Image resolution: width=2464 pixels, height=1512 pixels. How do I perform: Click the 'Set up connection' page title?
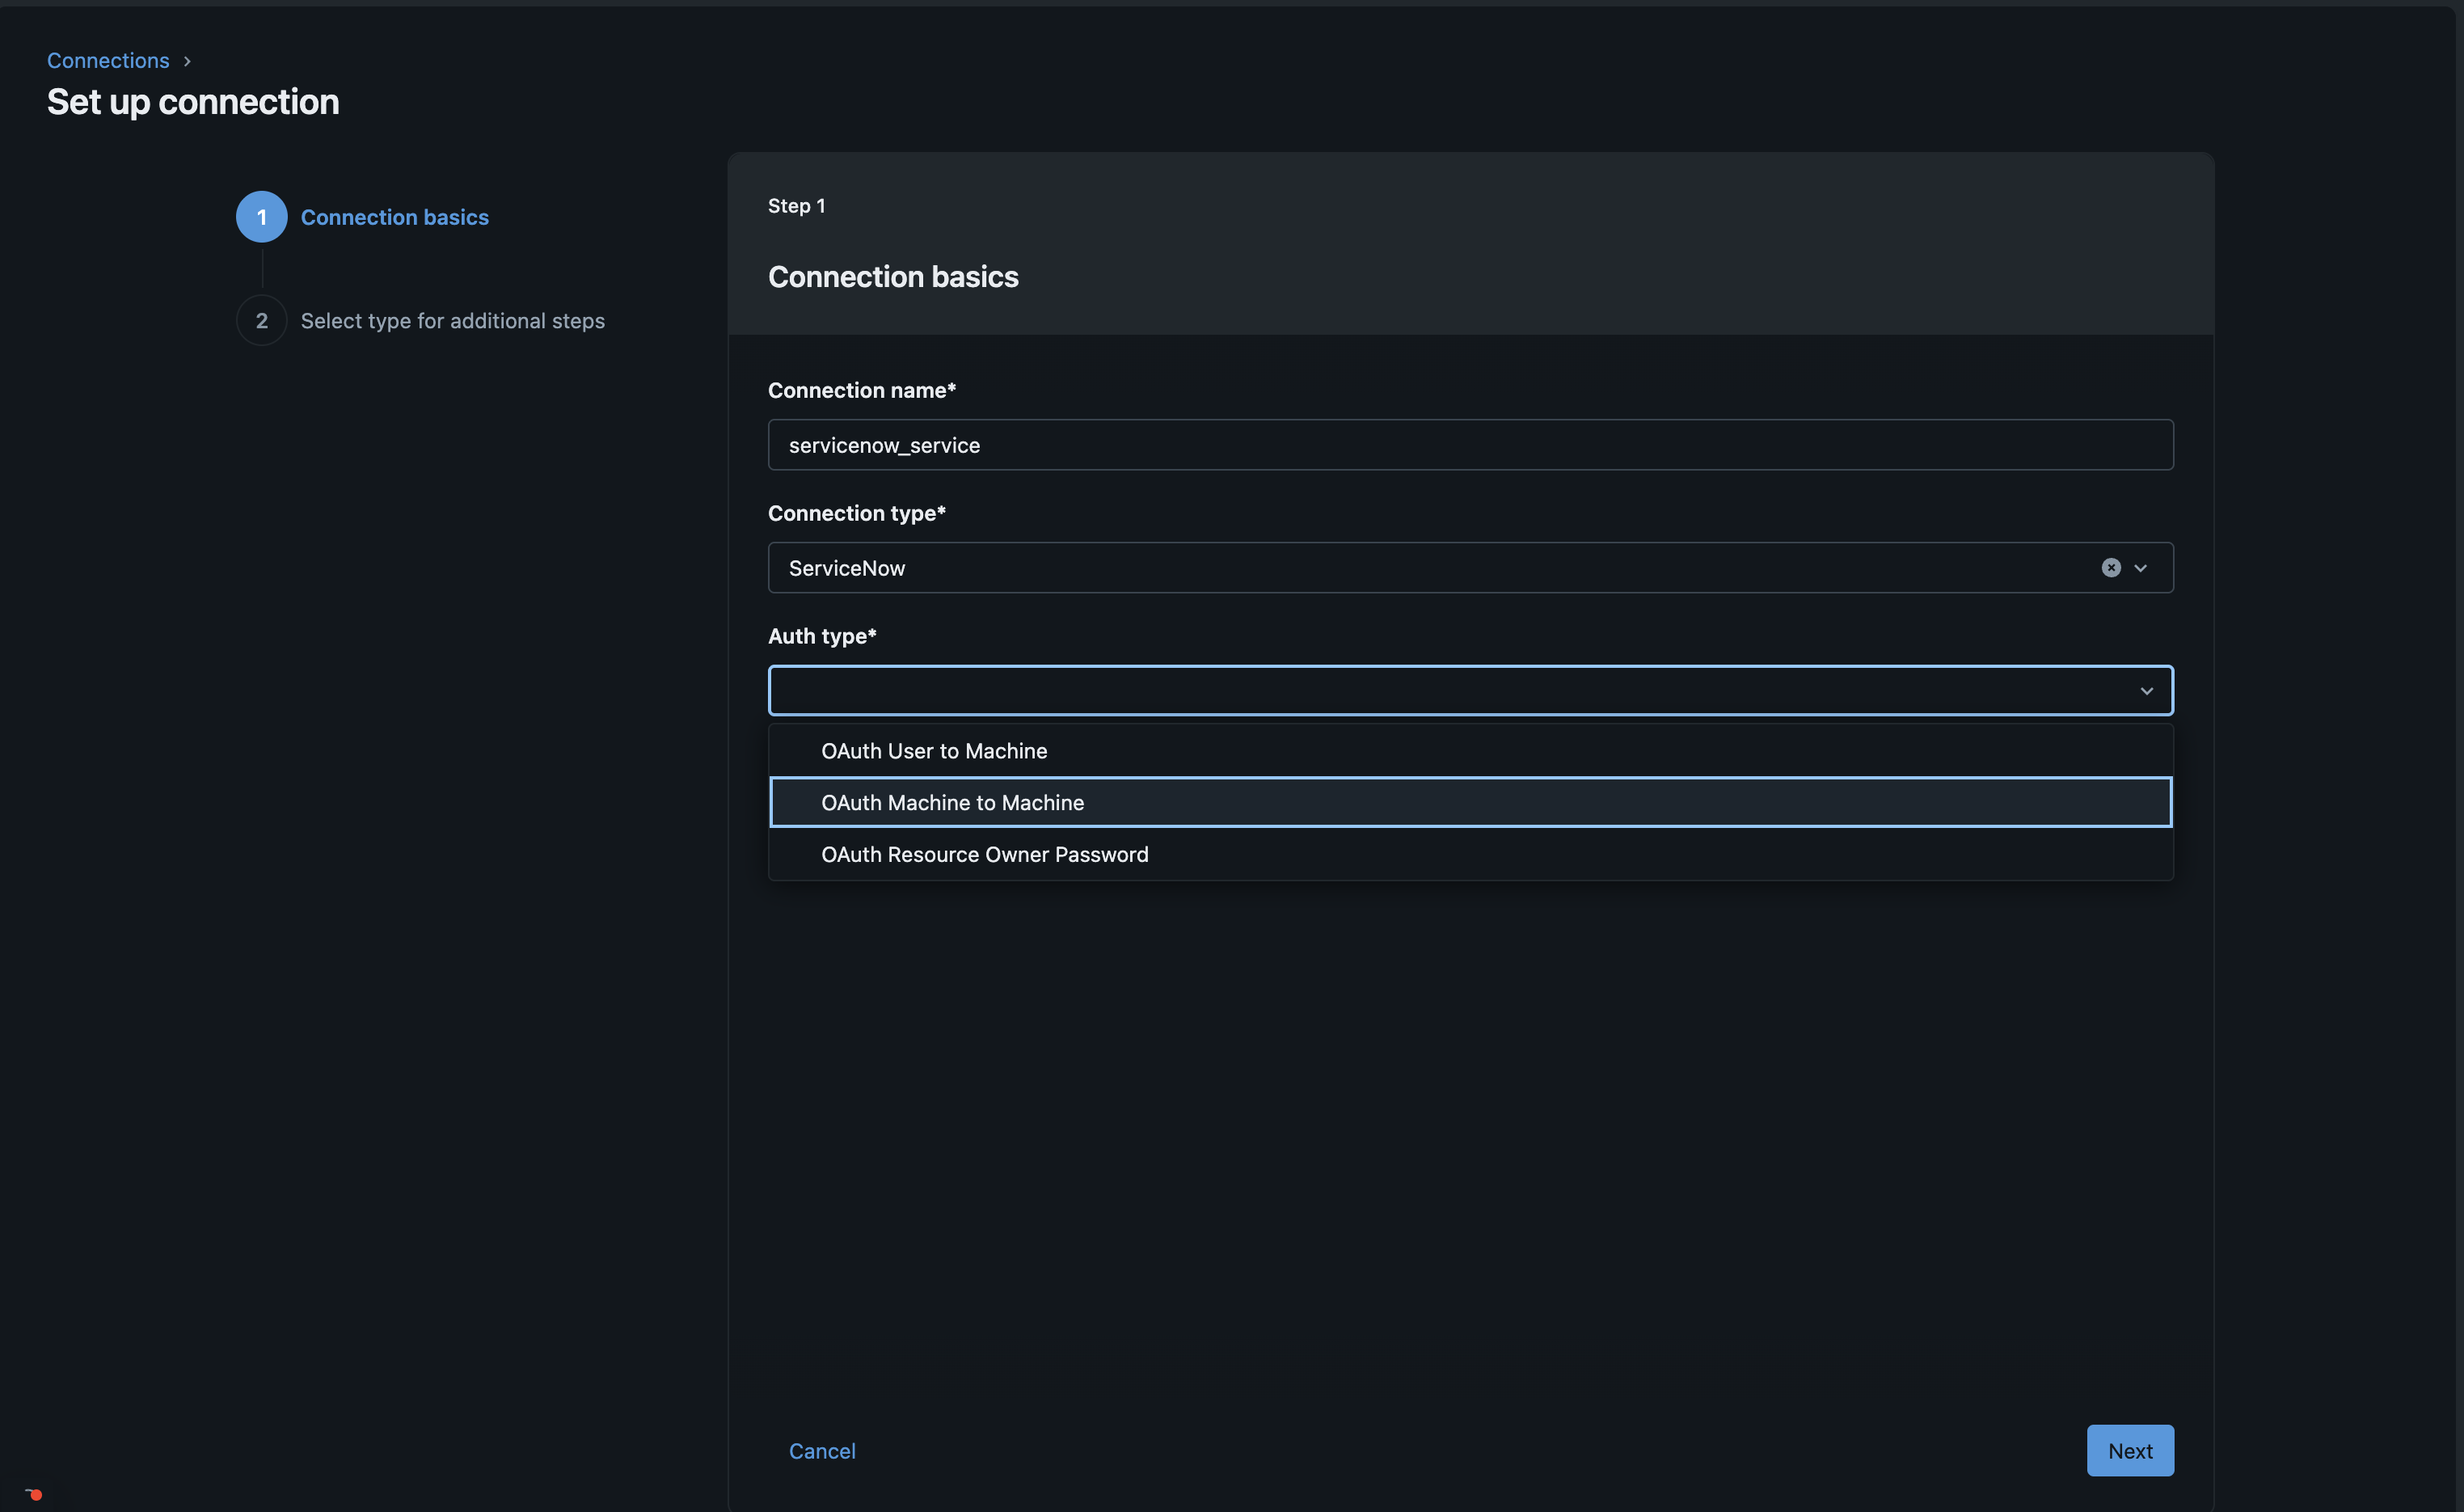pyautogui.click(x=193, y=102)
